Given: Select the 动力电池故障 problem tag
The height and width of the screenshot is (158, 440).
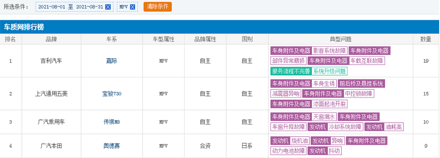Looking at the screenshot, I should point(288,151).
